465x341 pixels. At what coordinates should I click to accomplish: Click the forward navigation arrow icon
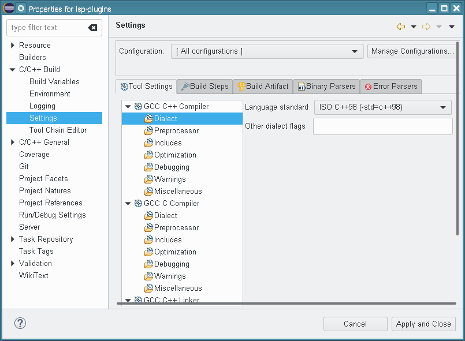click(426, 27)
